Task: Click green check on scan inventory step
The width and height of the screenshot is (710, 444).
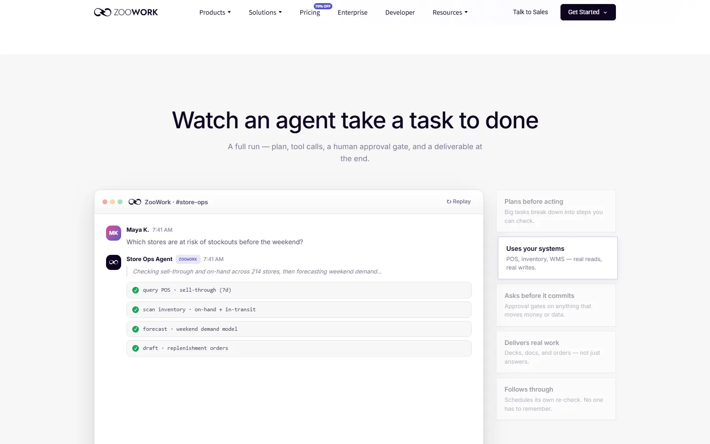Action: pyautogui.click(x=136, y=310)
